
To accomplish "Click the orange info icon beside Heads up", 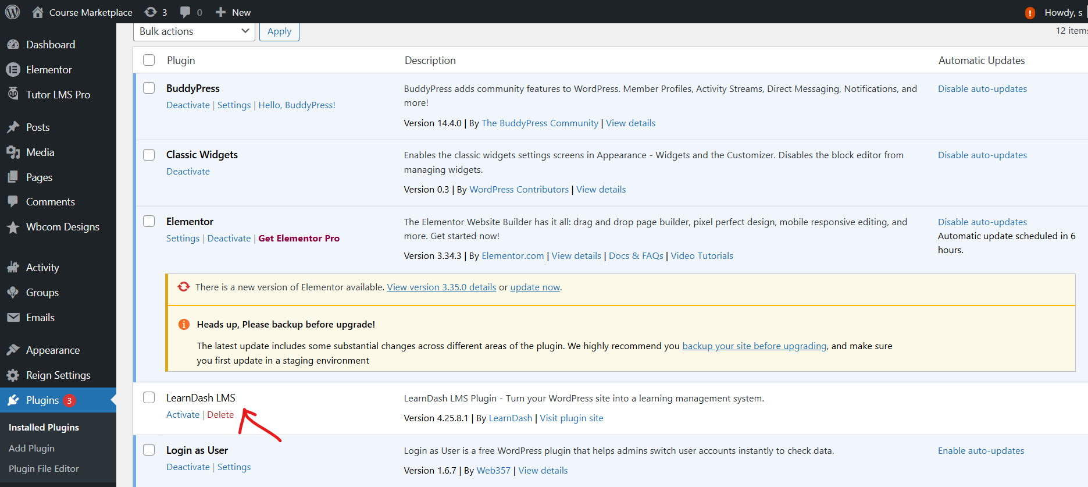I will point(184,325).
